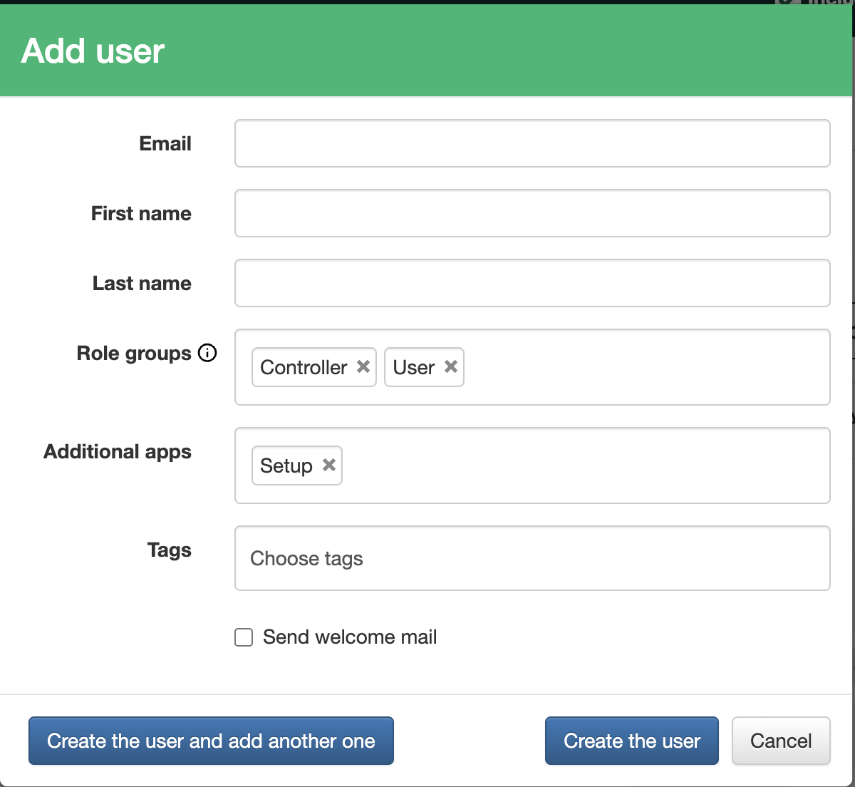
Task: Click the Send welcome mail label text
Action: pos(350,637)
